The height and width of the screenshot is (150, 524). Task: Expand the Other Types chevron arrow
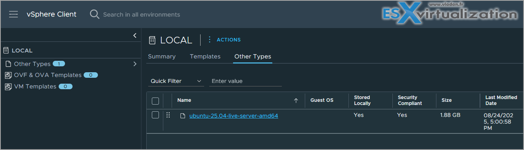pos(135,64)
